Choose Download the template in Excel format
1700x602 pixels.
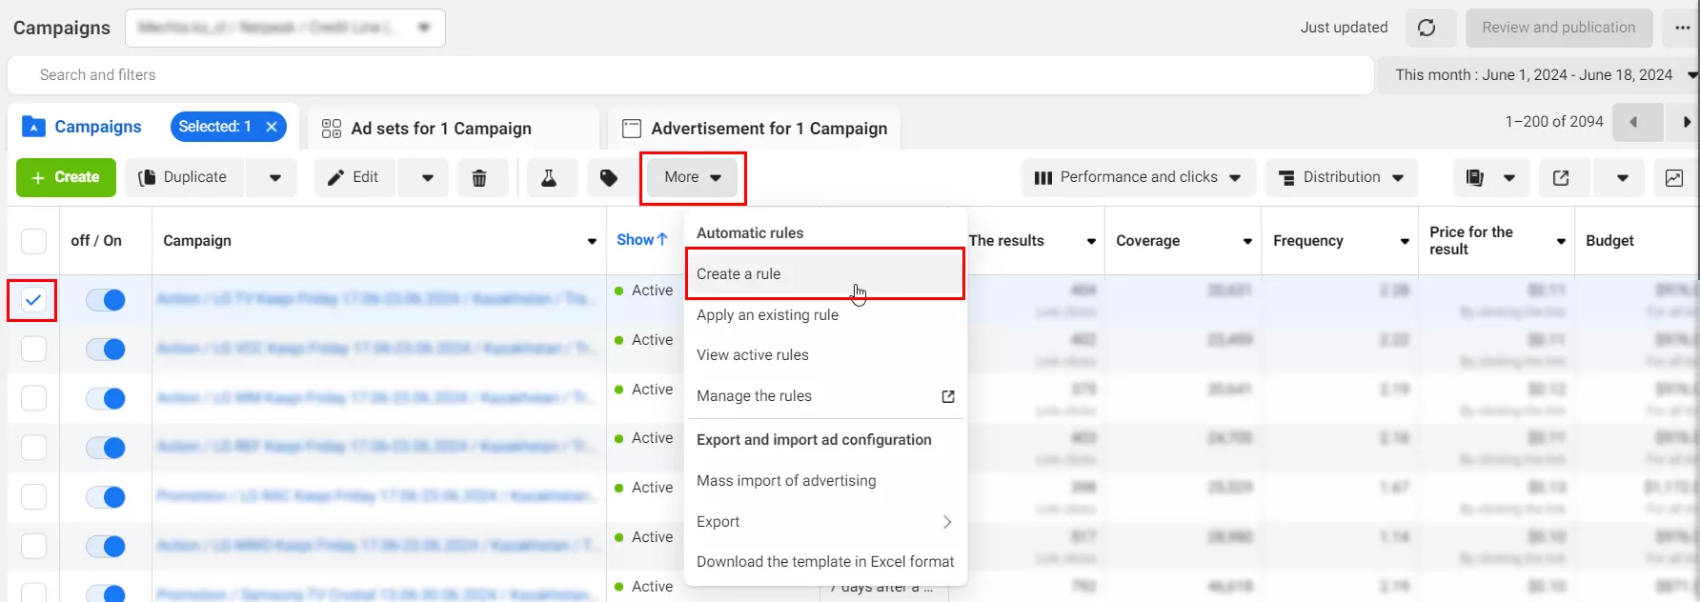tap(824, 562)
